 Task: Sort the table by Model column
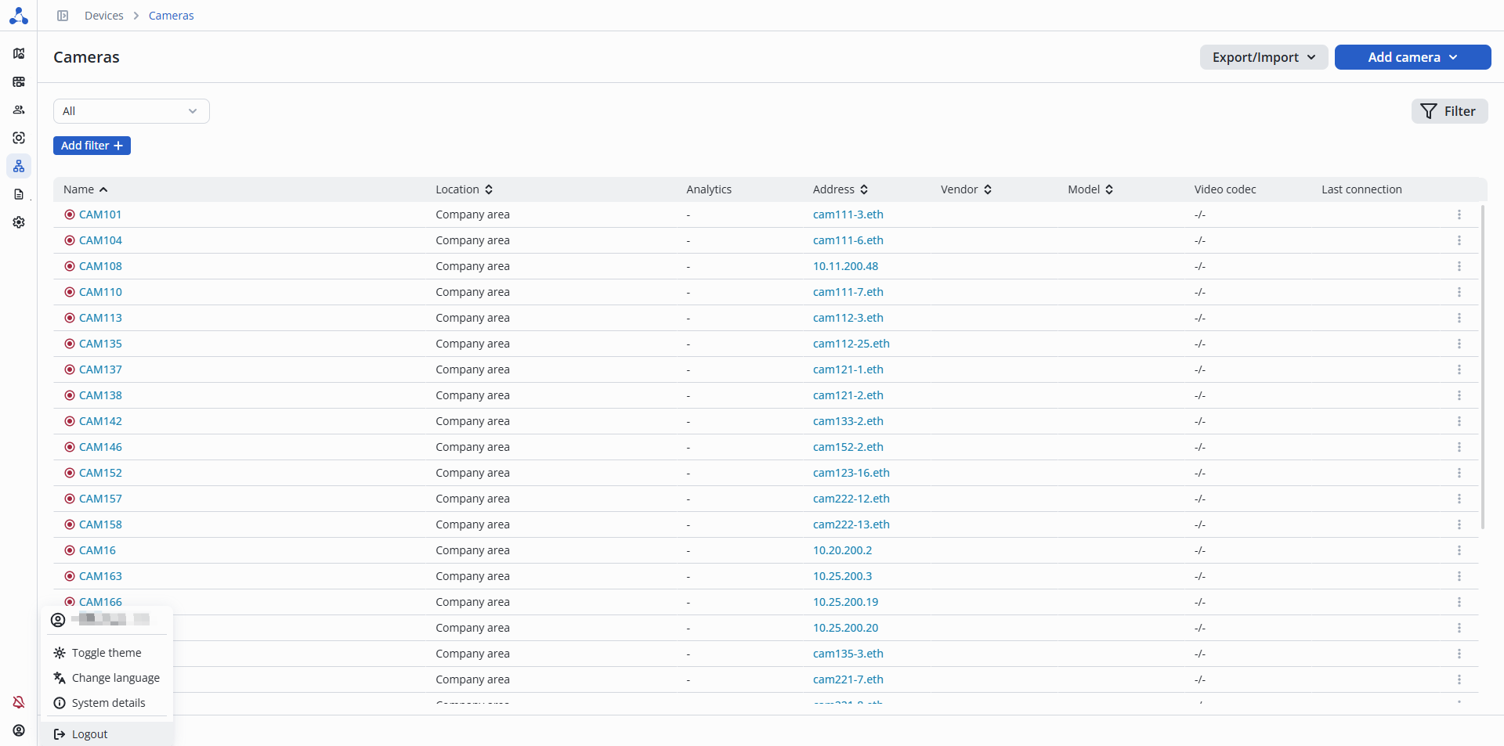click(x=1090, y=189)
